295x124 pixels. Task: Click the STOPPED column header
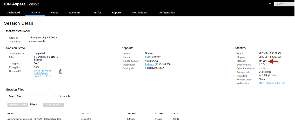click(160, 113)
